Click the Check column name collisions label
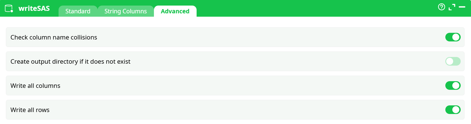The width and height of the screenshot is (471, 124). [x=54, y=37]
